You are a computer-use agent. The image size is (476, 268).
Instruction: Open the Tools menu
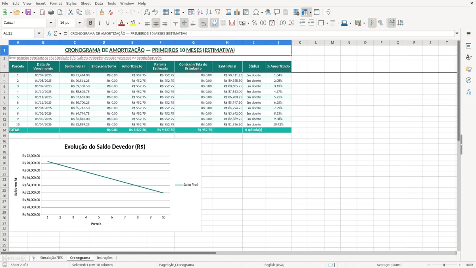[x=111, y=3]
